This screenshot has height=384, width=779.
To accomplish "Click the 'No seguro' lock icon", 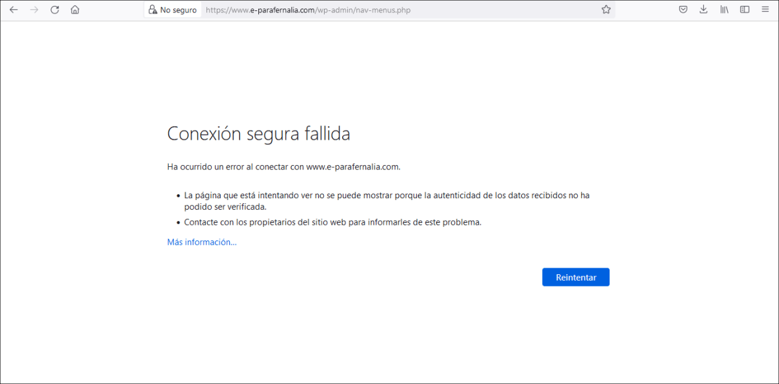I will point(153,10).
